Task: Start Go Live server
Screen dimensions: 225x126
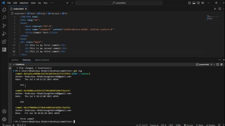Action: (188, 125)
